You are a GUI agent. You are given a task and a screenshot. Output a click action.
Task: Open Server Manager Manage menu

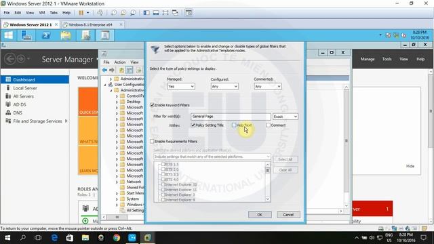point(368,59)
